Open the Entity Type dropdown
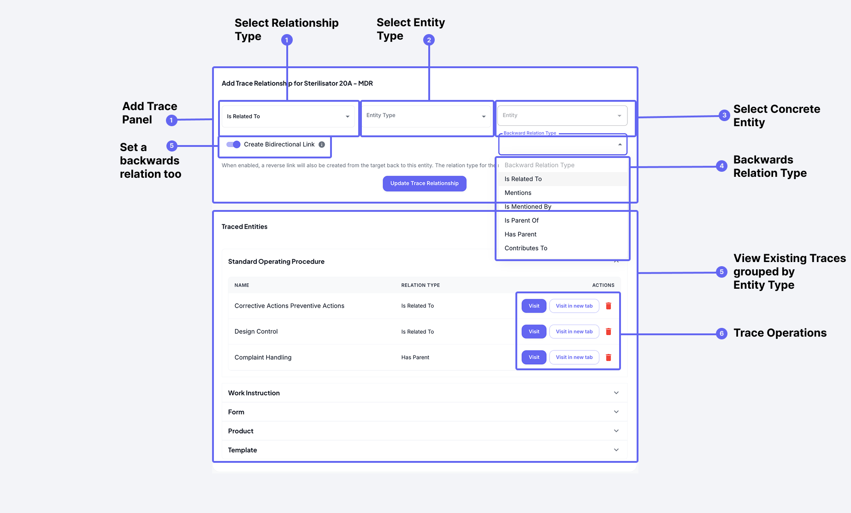Image resolution: width=851 pixels, height=513 pixels. pos(426,116)
